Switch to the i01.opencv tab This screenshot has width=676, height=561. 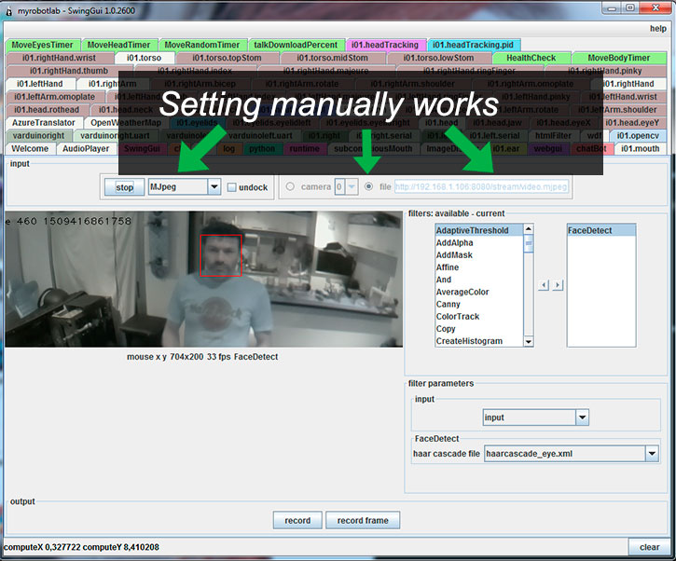tap(638, 135)
